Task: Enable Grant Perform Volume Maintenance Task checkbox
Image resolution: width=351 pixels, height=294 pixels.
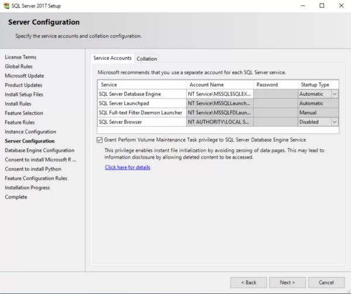Action: click(100, 140)
